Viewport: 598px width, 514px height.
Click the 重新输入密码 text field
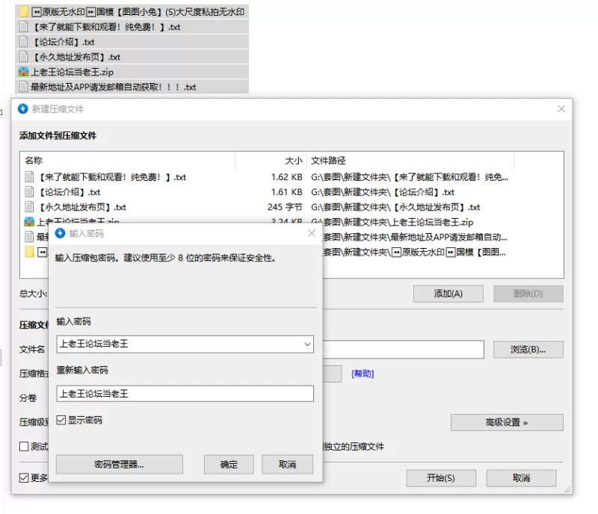point(185,394)
